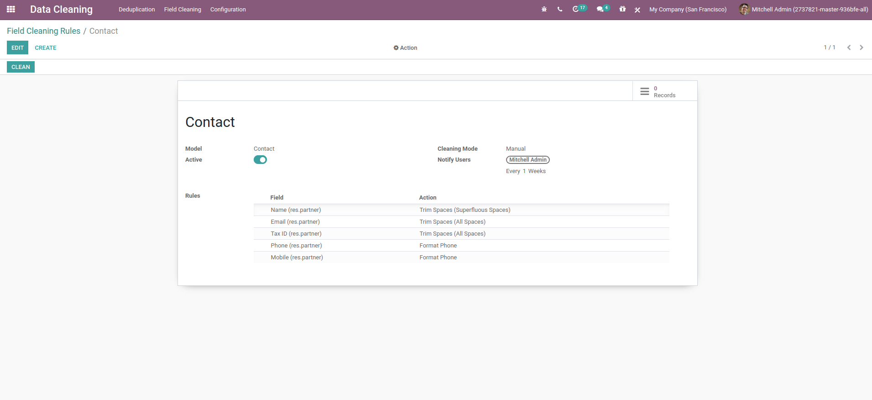Click the Action column header in rules
The width and height of the screenshot is (872, 400).
[428, 198]
